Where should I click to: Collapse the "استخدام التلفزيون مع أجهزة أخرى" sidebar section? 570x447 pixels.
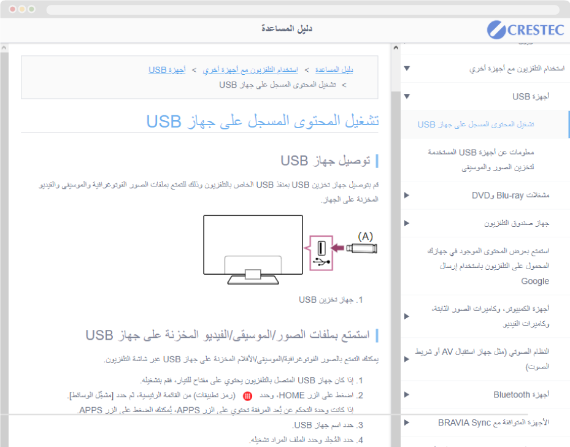407,68
